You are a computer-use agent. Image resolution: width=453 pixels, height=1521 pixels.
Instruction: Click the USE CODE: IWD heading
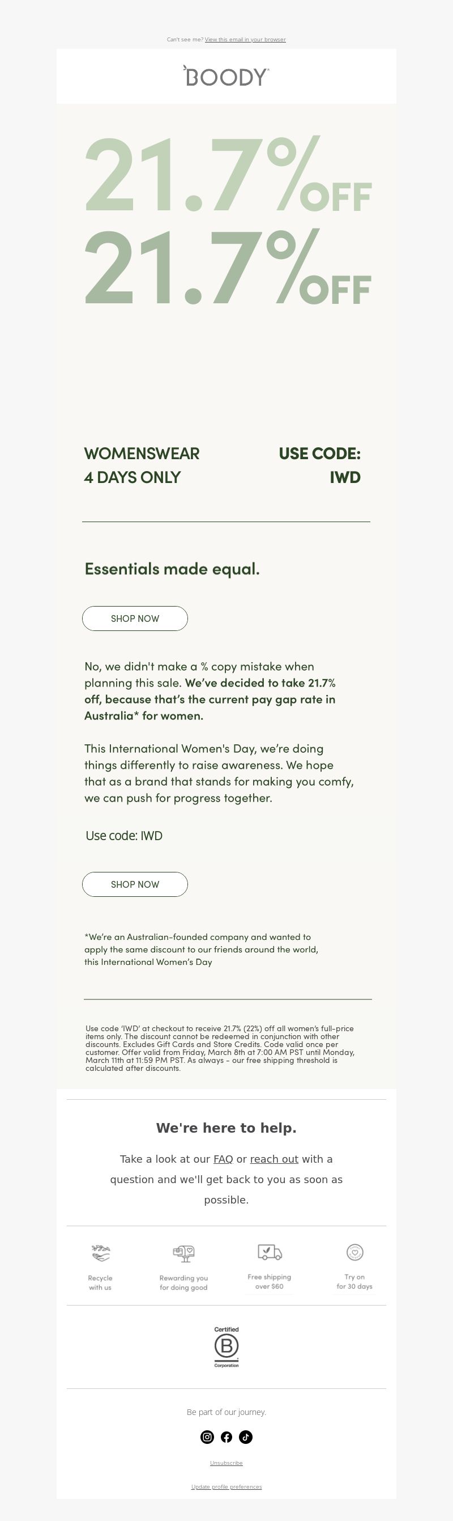[320, 465]
